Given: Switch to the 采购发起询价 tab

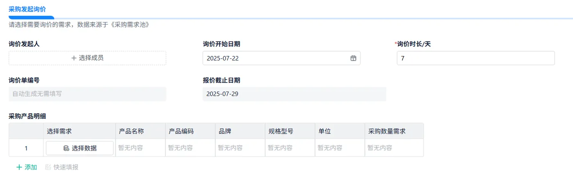Looking at the screenshot, I should [27, 9].
